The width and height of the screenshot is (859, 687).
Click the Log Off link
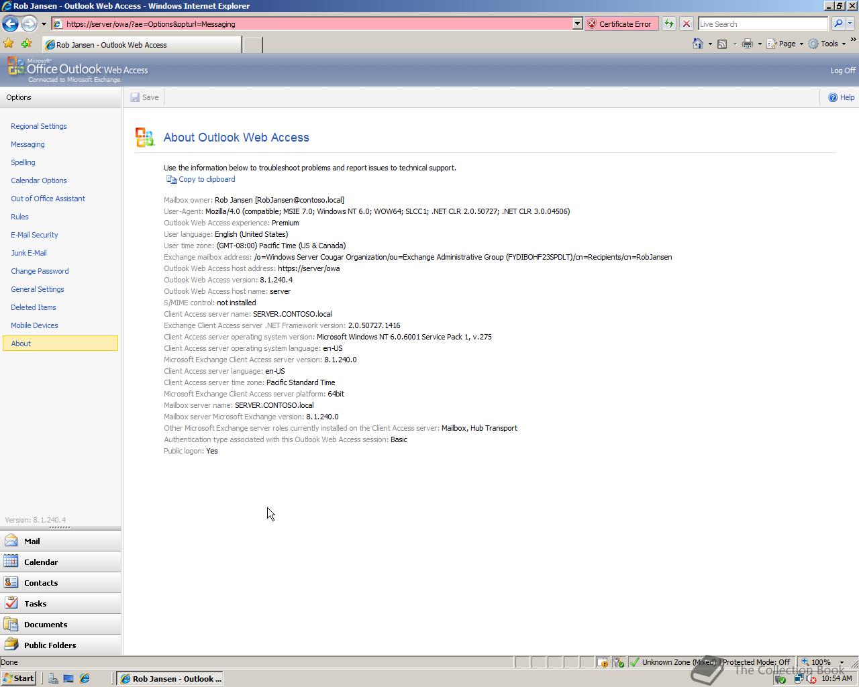click(x=843, y=70)
